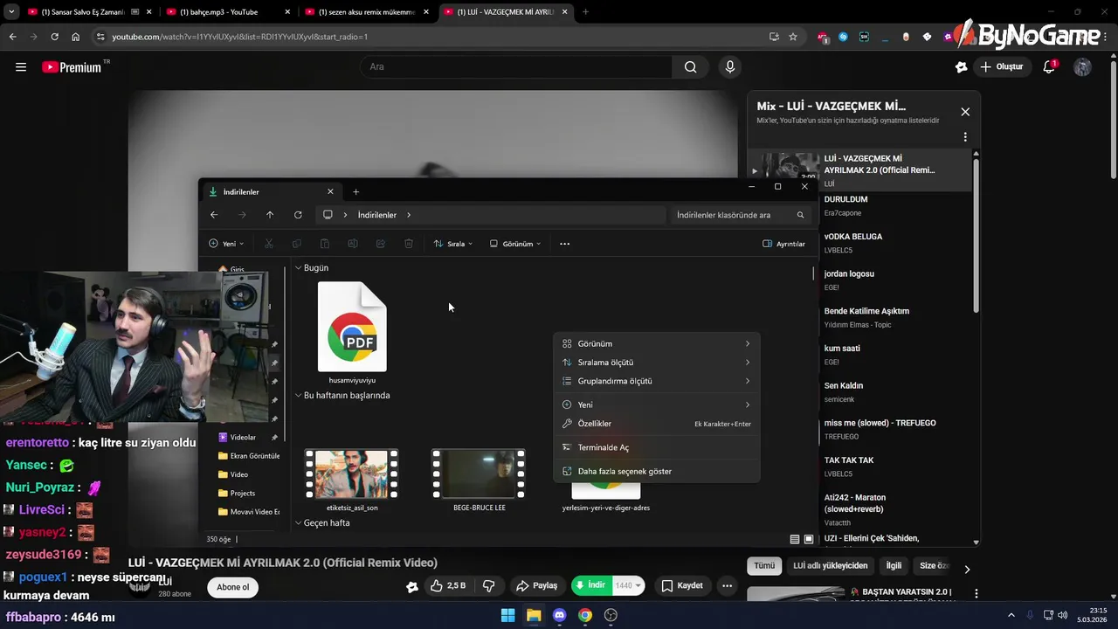Image resolution: width=1118 pixels, height=629 pixels.
Task: Choose Özellikler in context menu
Action: click(x=657, y=424)
